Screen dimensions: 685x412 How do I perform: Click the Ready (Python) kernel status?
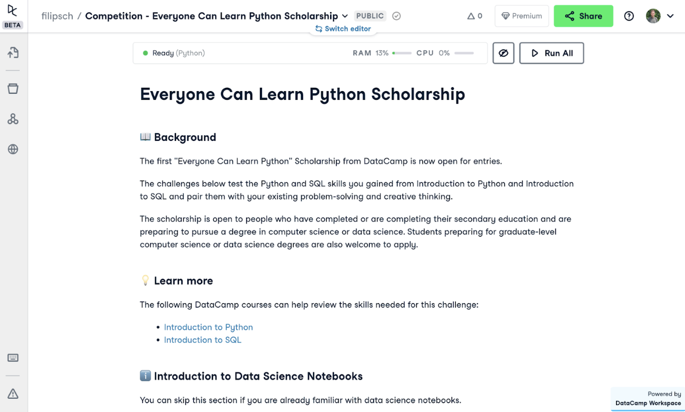[x=174, y=53]
